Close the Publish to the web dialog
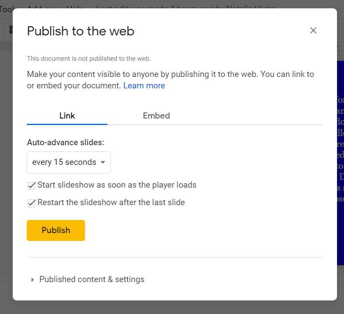Image resolution: width=344 pixels, height=314 pixels. pyautogui.click(x=313, y=31)
